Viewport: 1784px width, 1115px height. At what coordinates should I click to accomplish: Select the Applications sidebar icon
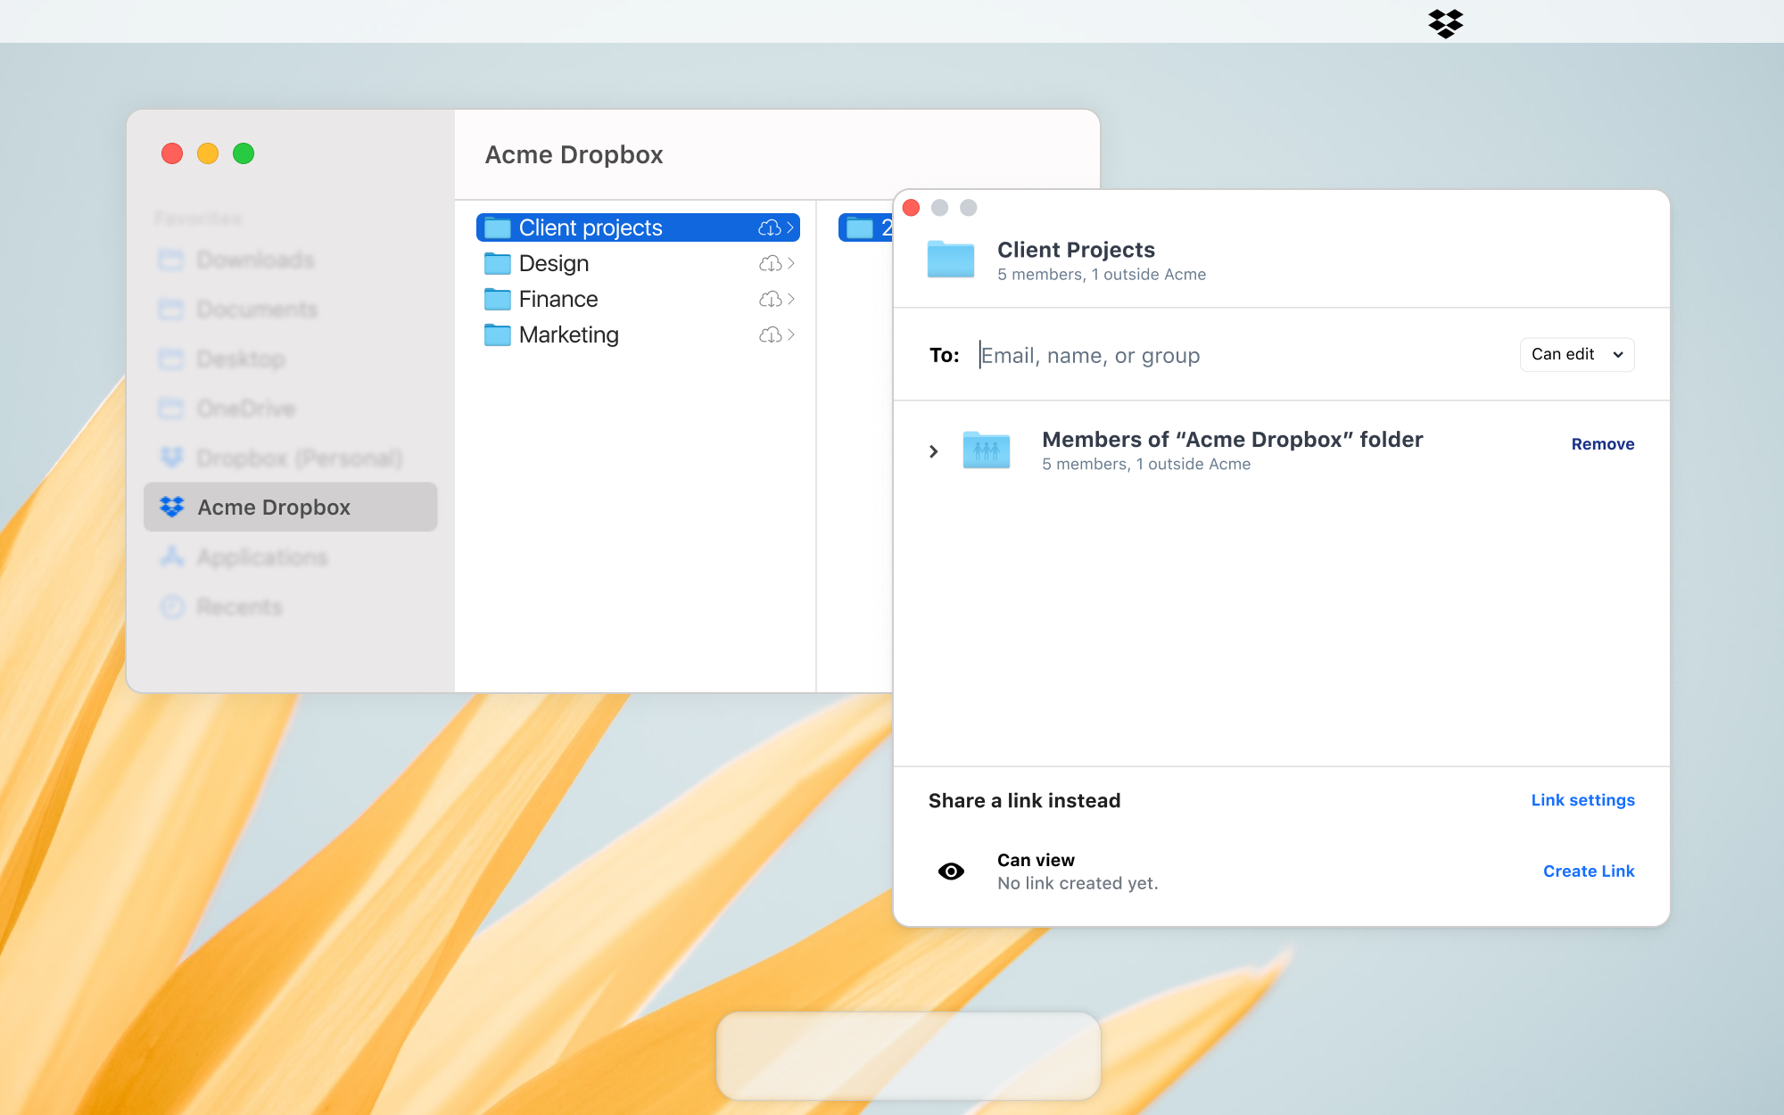(x=171, y=557)
